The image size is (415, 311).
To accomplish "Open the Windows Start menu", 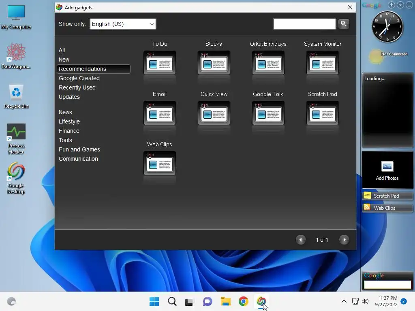I will tap(154, 301).
